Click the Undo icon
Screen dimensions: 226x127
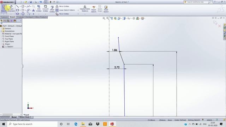pyautogui.click(x=41, y=2)
